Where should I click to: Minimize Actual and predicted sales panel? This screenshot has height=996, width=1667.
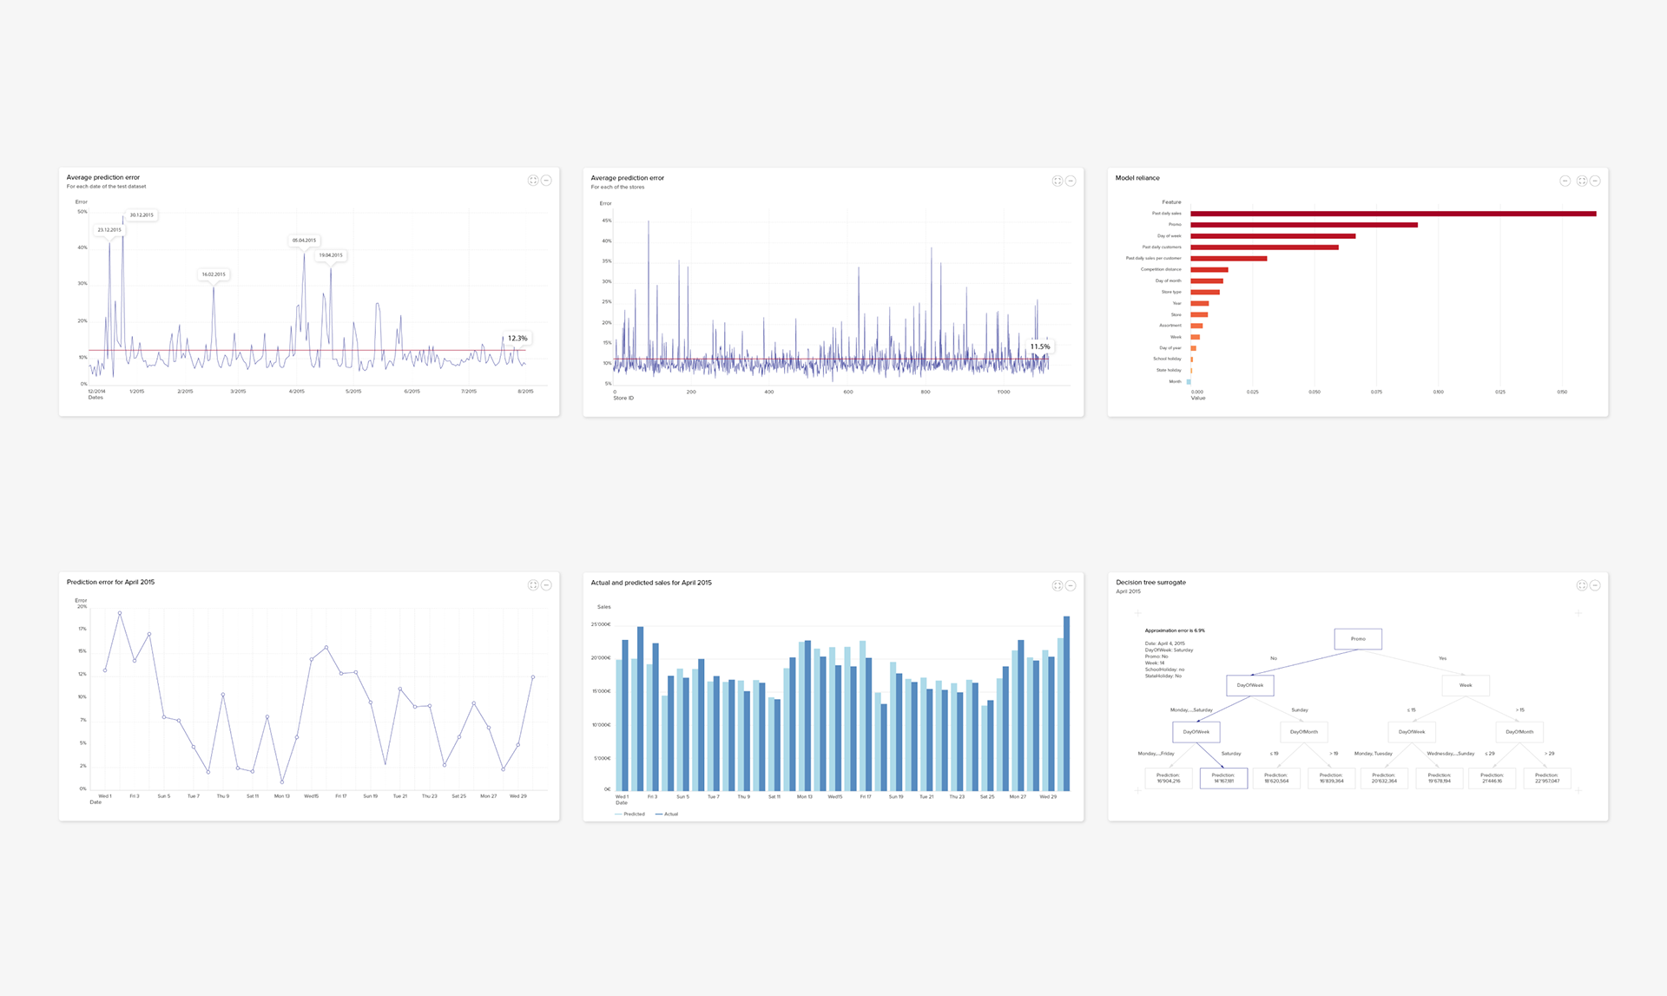1071,586
